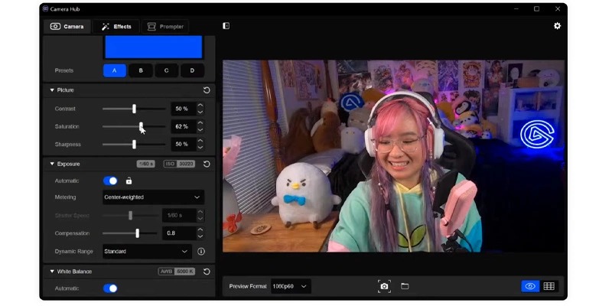
Task: Click the Contrast slider handle
Action: point(134,109)
